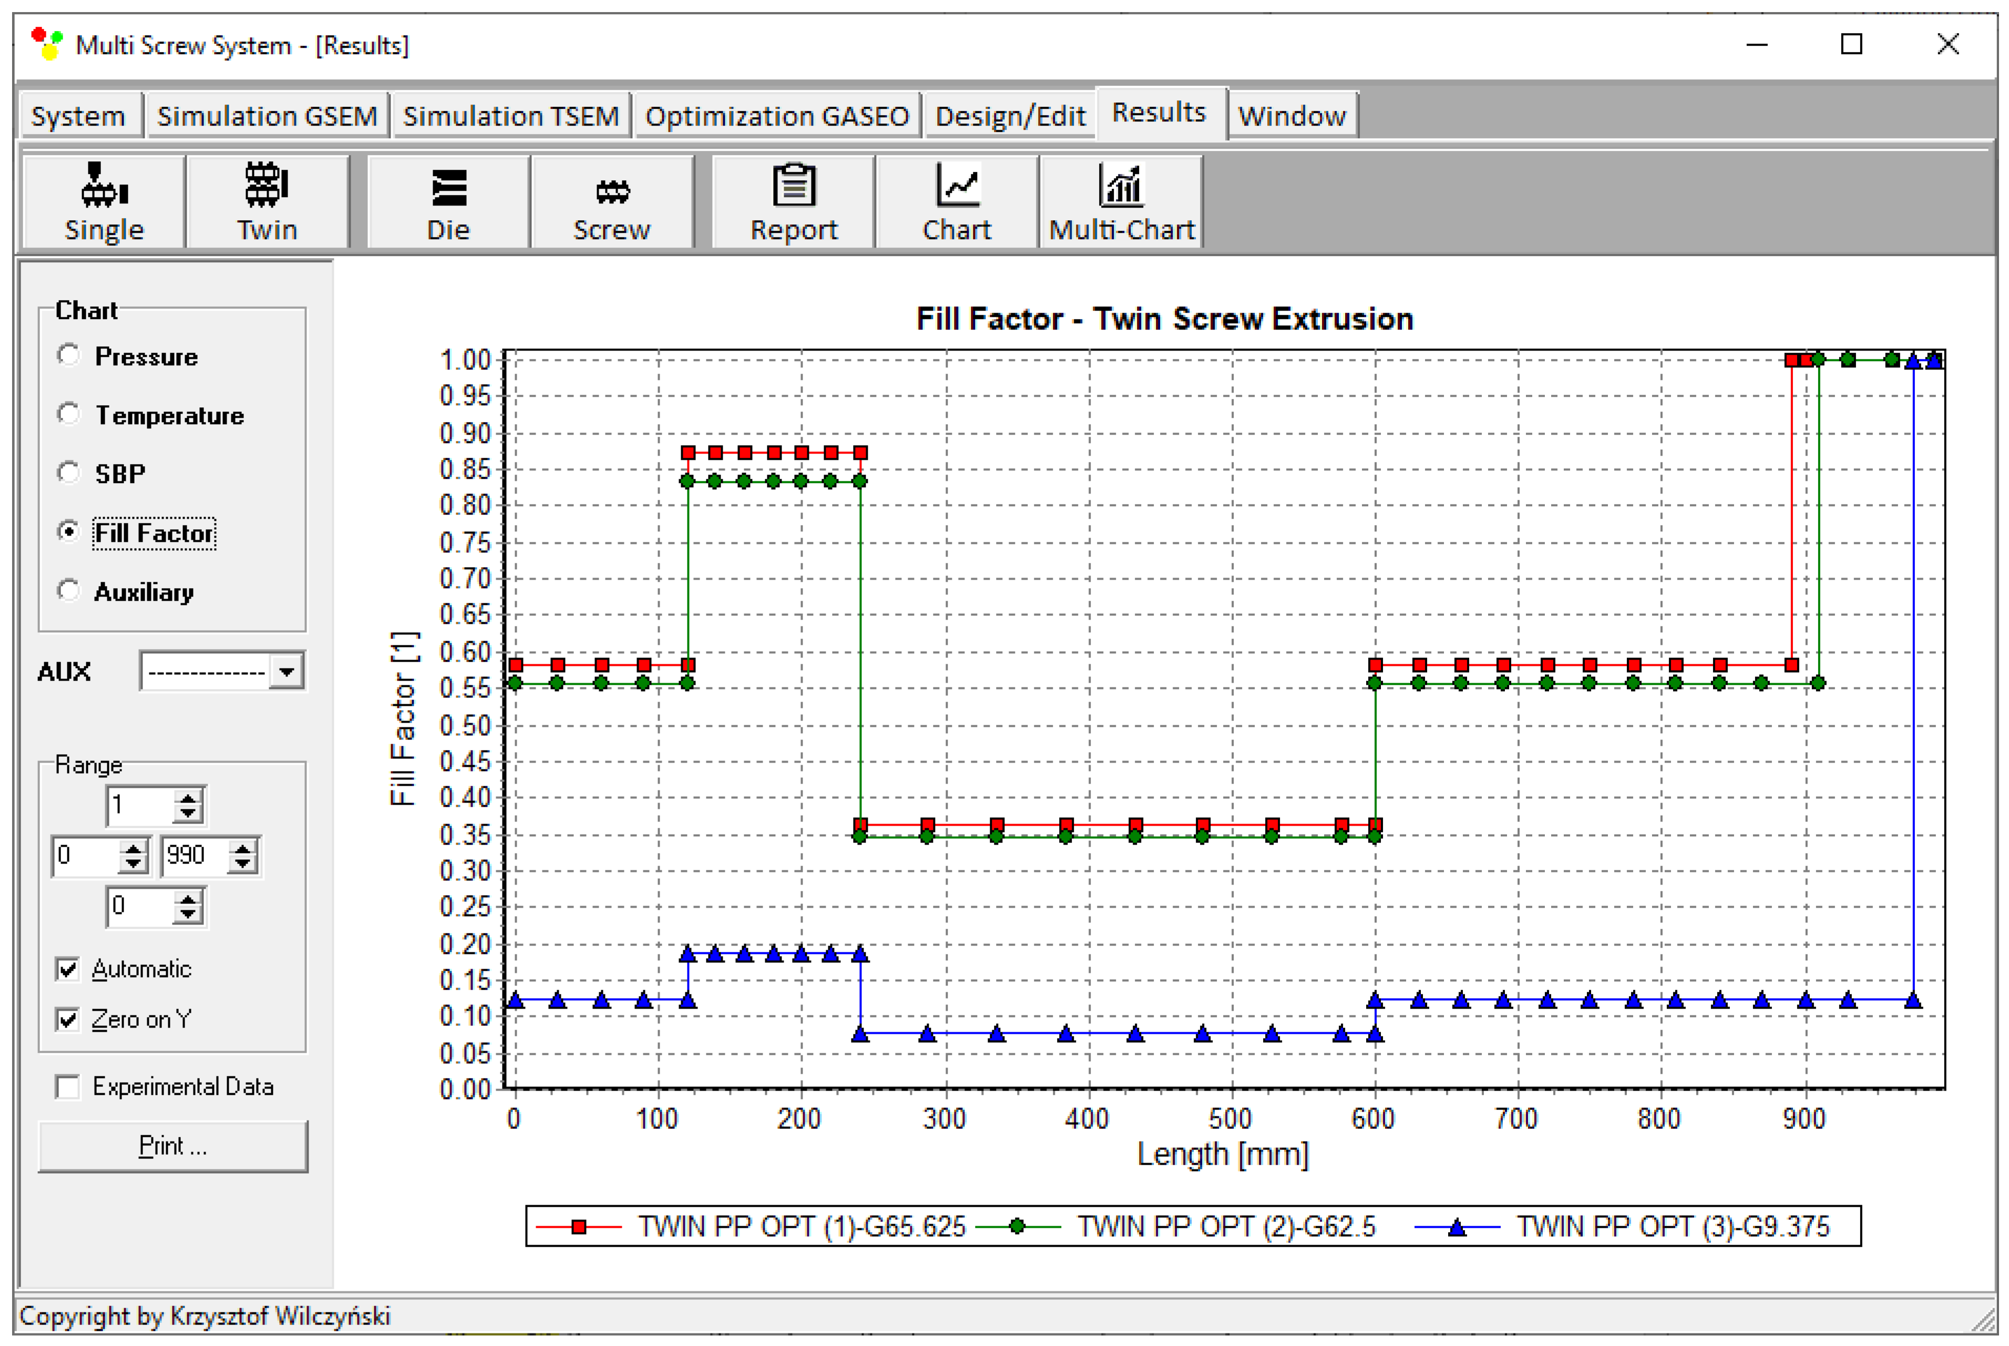Select the Pressure radio button
Screen dimensions: 2009x1346
[x=69, y=355]
